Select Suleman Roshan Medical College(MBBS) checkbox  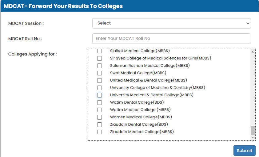tap(99, 66)
